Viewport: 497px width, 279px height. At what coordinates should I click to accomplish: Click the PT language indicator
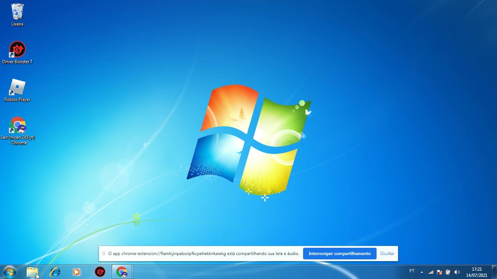click(412, 271)
